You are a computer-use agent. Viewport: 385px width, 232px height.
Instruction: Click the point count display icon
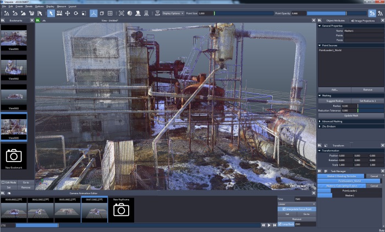click(138, 13)
